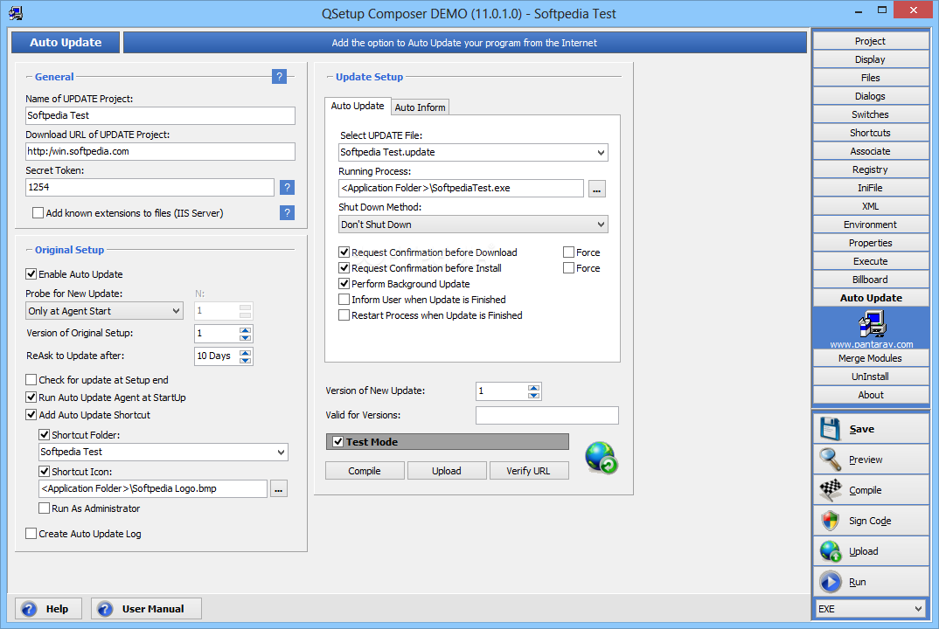Select the Auto Update tab in Update Setup
The width and height of the screenshot is (939, 629).
click(x=358, y=106)
